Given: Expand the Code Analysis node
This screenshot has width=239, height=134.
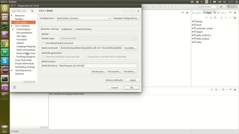Looking at the screenshot, I should 13,29.
